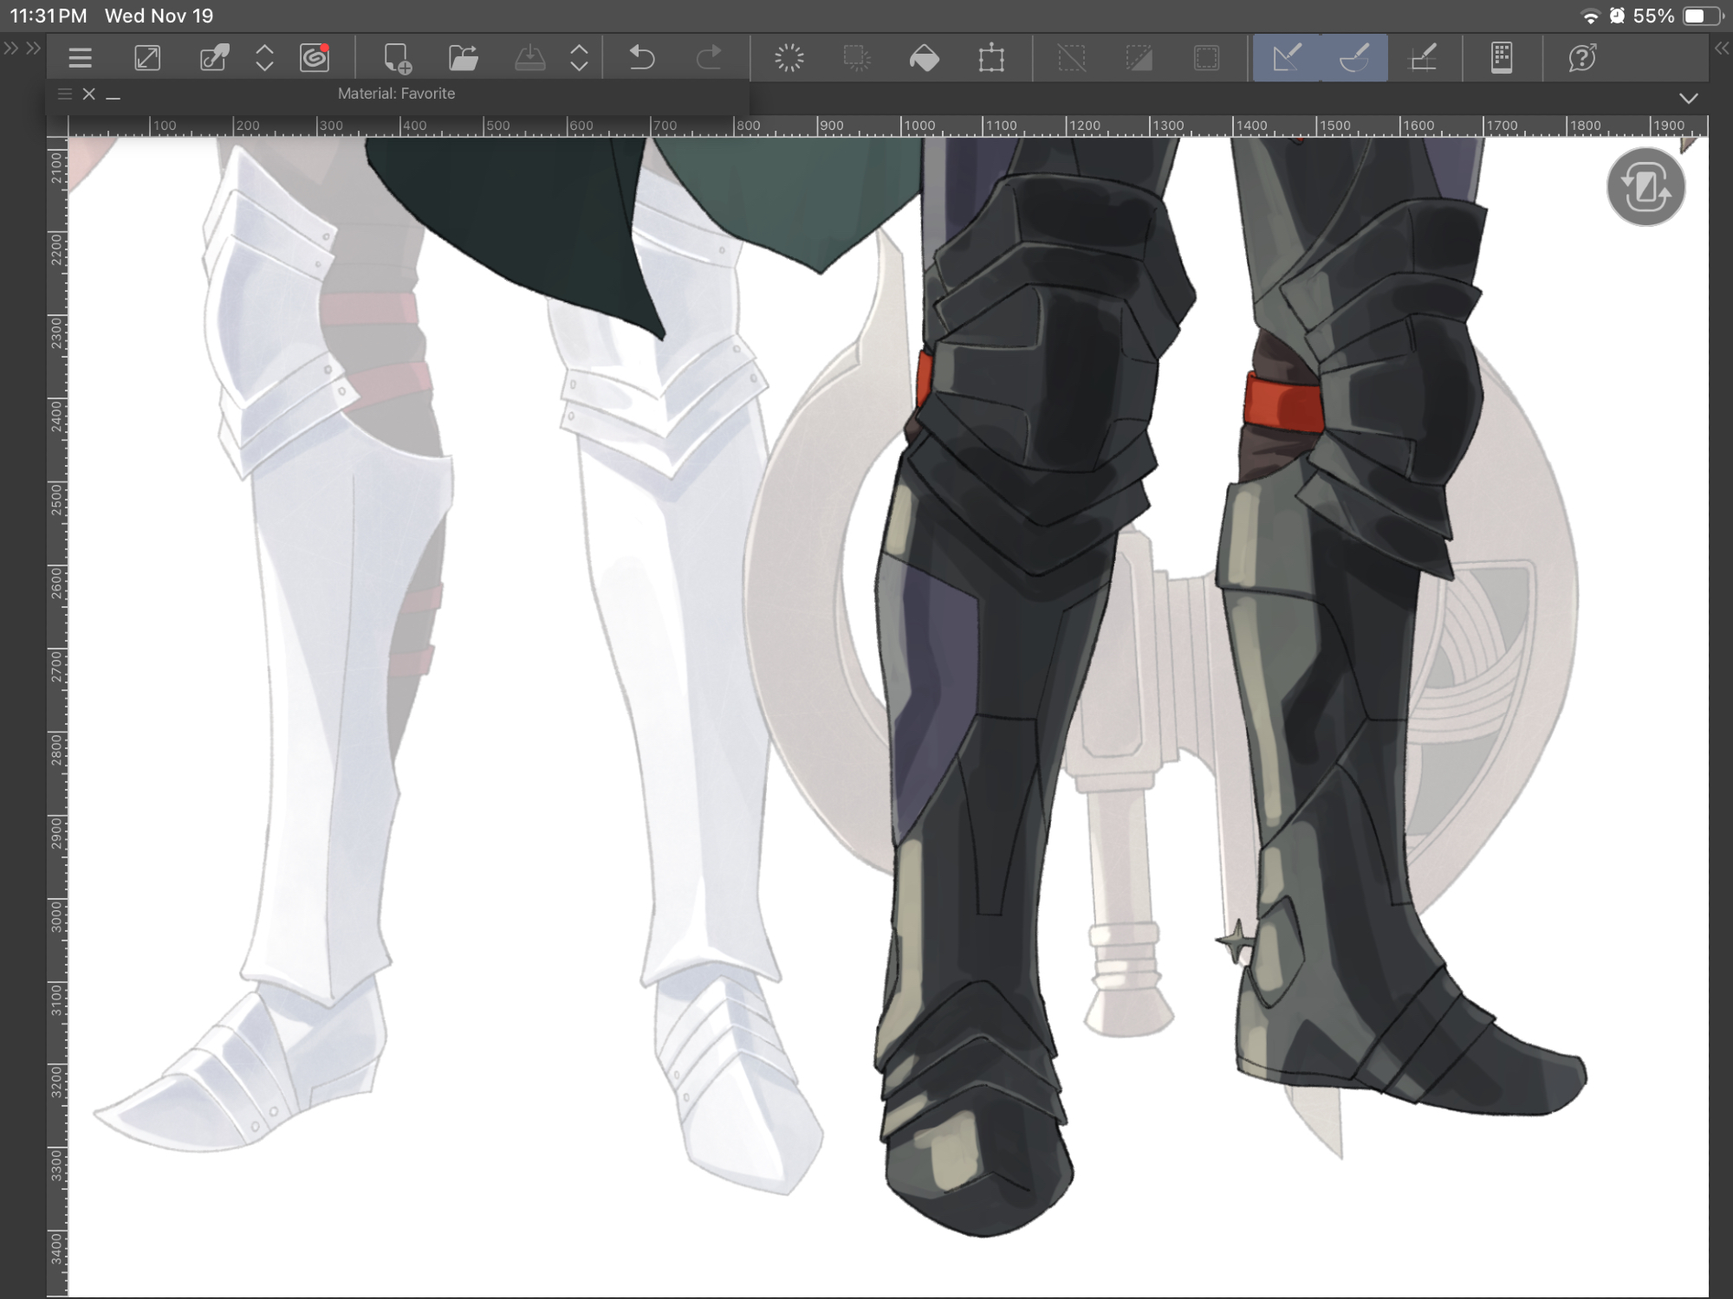Open Material: Favorite palette menu

click(x=64, y=94)
